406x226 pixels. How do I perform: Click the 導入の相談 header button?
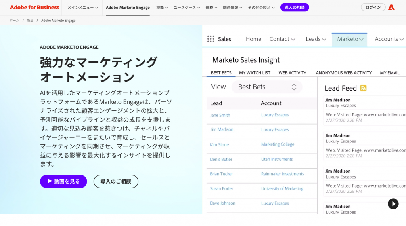point(295,8)
